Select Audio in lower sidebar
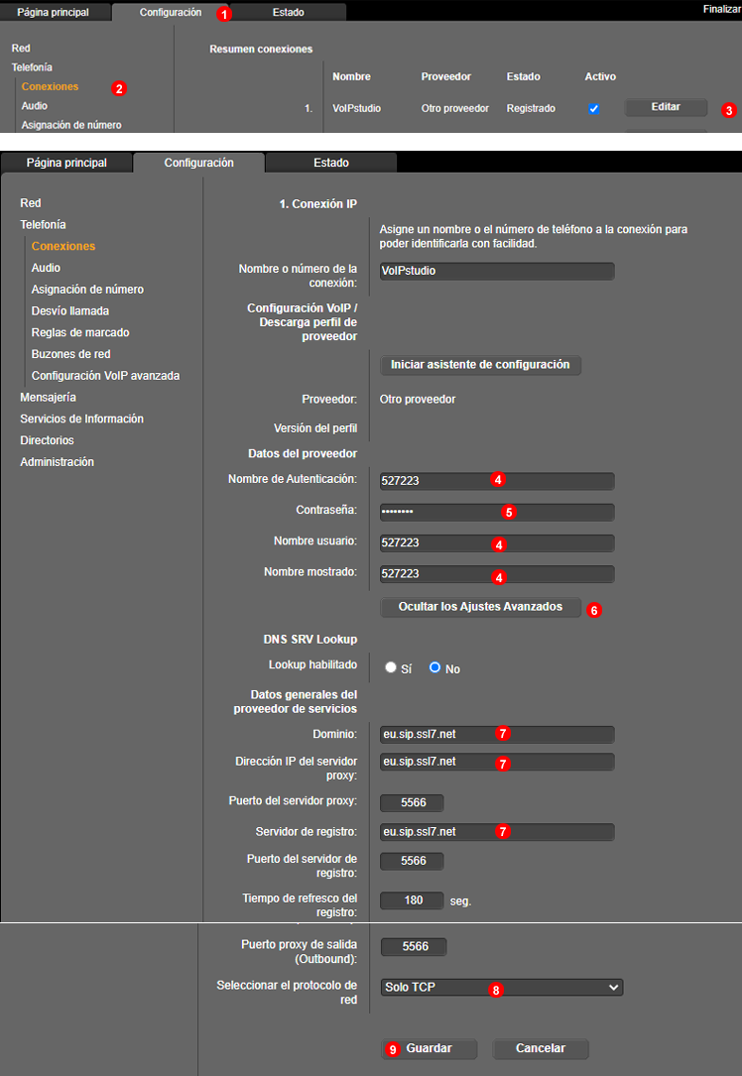 [x=46, y=268]
